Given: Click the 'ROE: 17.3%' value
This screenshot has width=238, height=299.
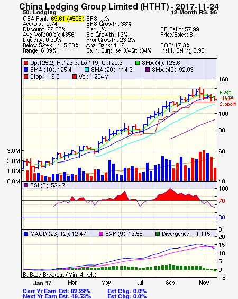Looking at the screenshot, I should pos(175,45).
